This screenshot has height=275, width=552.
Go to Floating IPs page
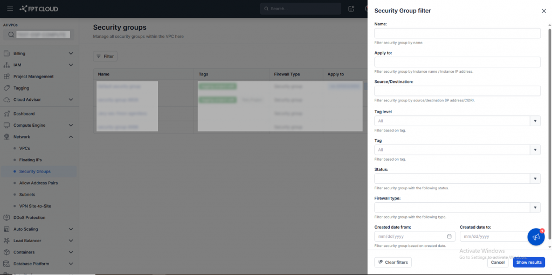pyautogui.click(x=30, y=160)
